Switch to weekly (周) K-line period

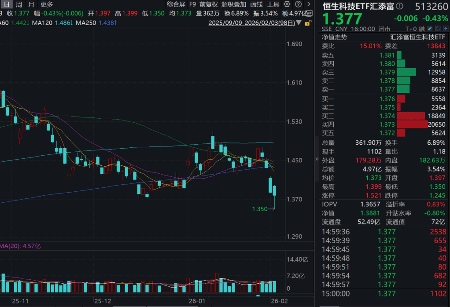point(19,4)
